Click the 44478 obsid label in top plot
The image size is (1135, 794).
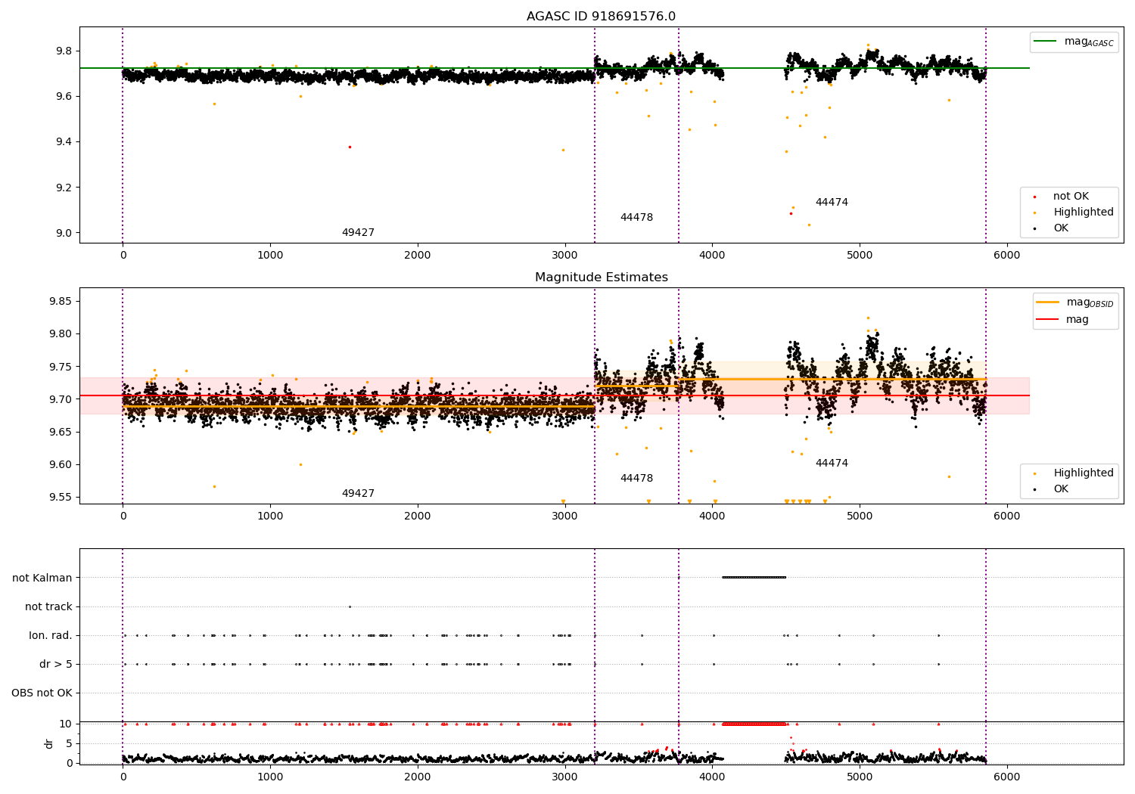coord(636,218)
